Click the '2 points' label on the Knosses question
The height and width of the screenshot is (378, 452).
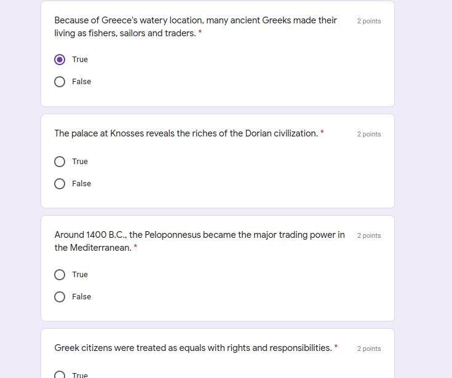pos(369,134)
